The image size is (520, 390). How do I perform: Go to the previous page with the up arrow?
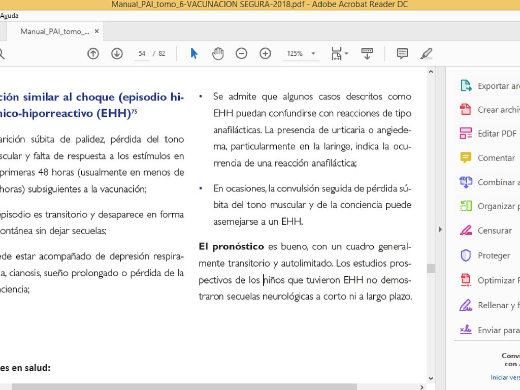point(93,53)
